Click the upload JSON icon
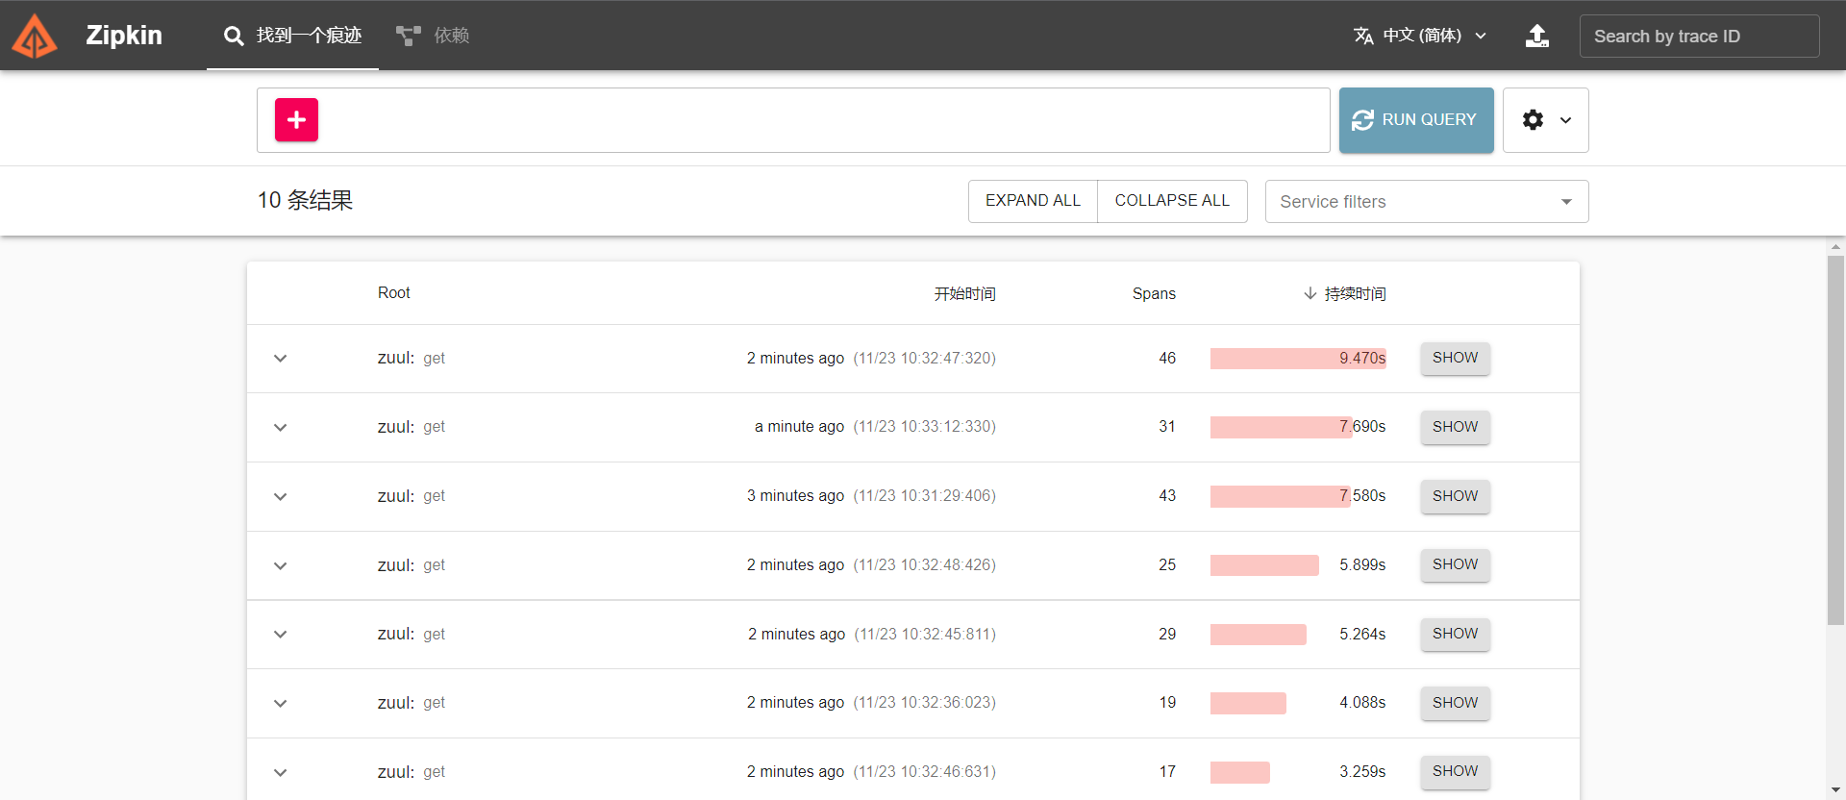This screenshot has width=1846, height=800. [1537, 36]
